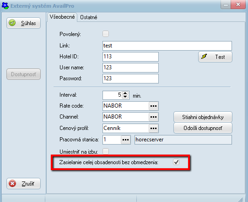Image resolution: width=248 pixels, height=202 pixels.
Task: Close the AvailPro window
Action: (238, 5)
